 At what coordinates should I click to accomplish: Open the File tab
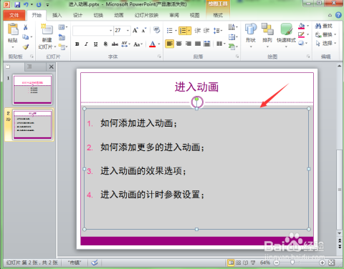click(x=14, y=15)
